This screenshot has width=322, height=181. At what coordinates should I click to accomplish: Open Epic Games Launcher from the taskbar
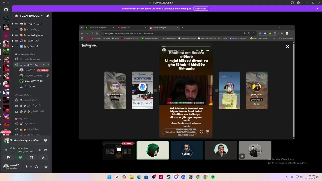point(191,177)
